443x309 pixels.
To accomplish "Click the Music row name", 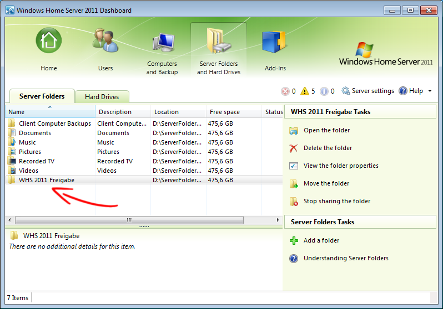I will point(27,142).
